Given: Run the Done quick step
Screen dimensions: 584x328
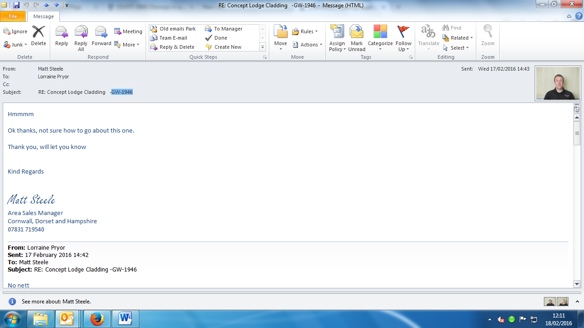Looking at the screenshot, I should tap(220, 38).
